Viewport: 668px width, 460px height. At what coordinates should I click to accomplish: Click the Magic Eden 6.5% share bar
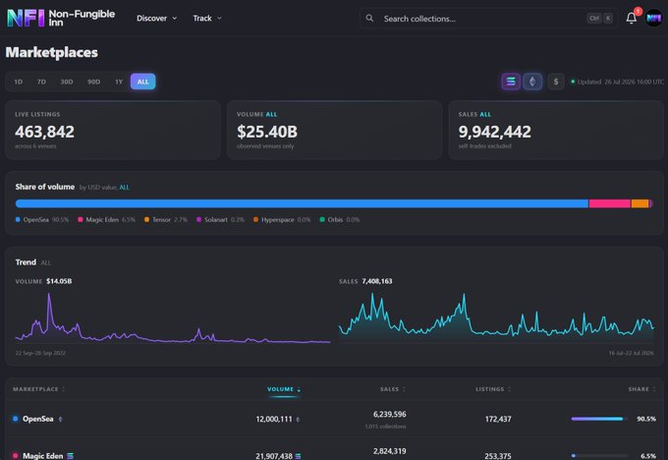(x=599, y=456)
